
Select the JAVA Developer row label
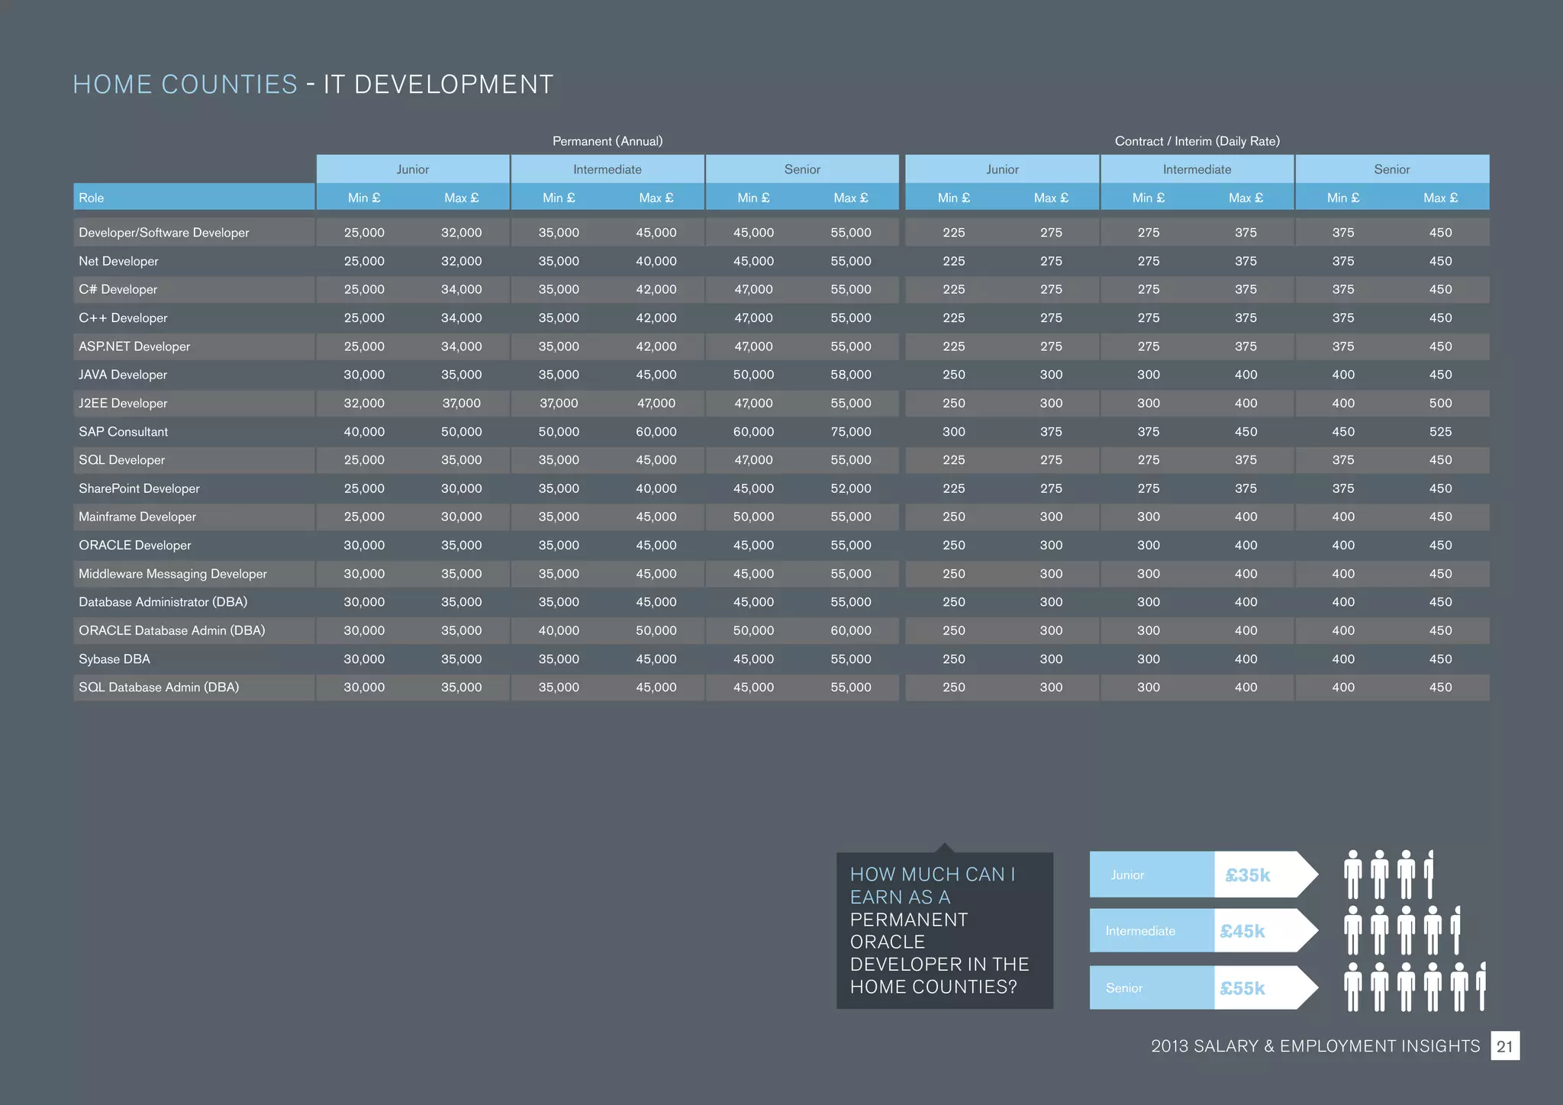122,375
